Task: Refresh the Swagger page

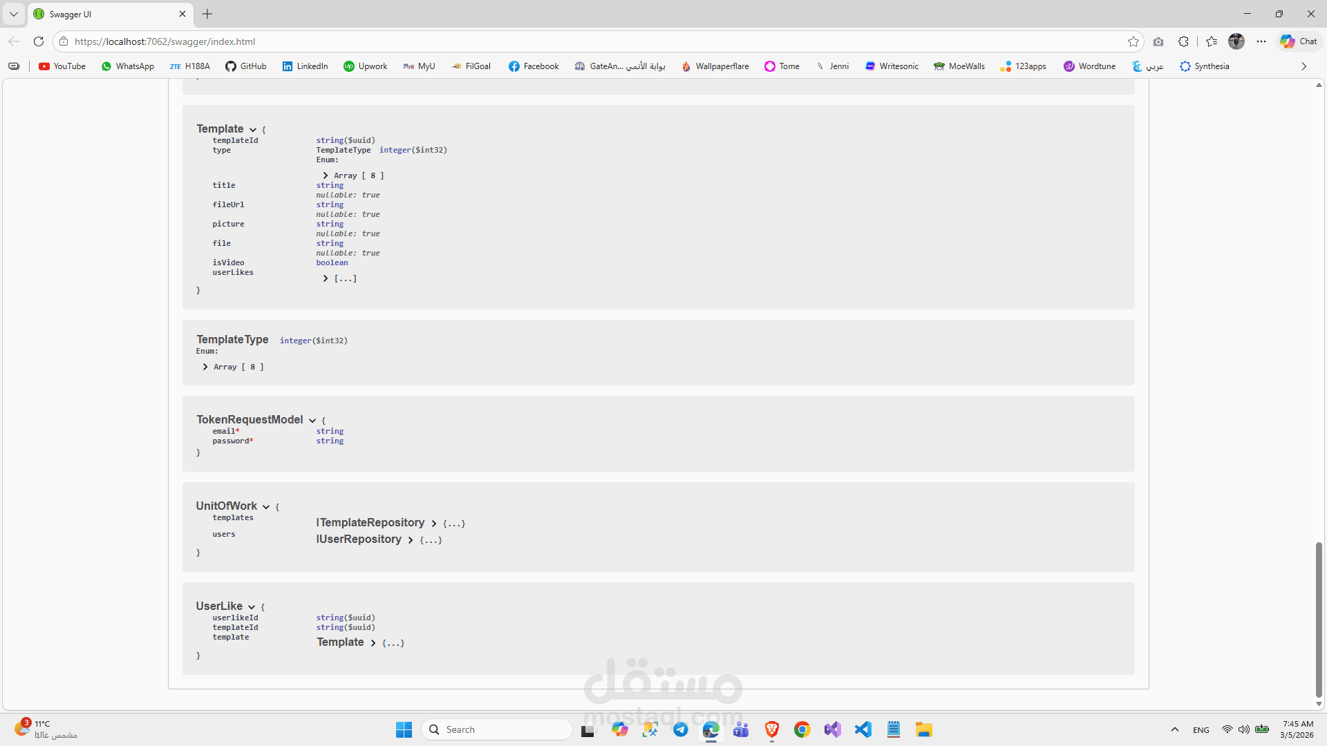Action: point(39,41)
